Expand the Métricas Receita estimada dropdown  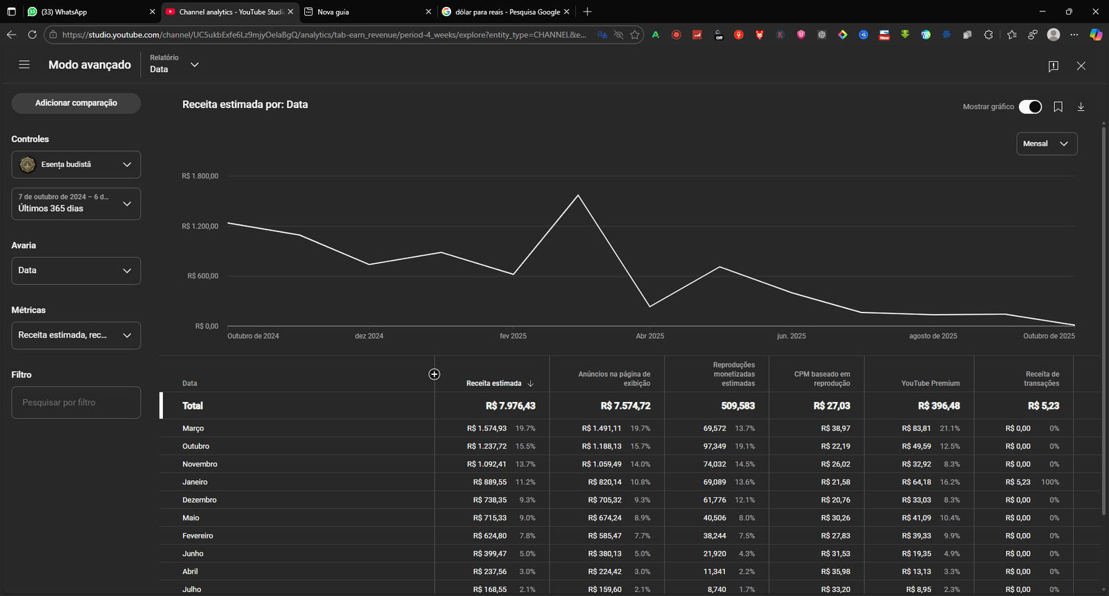[x=76, y=335]
